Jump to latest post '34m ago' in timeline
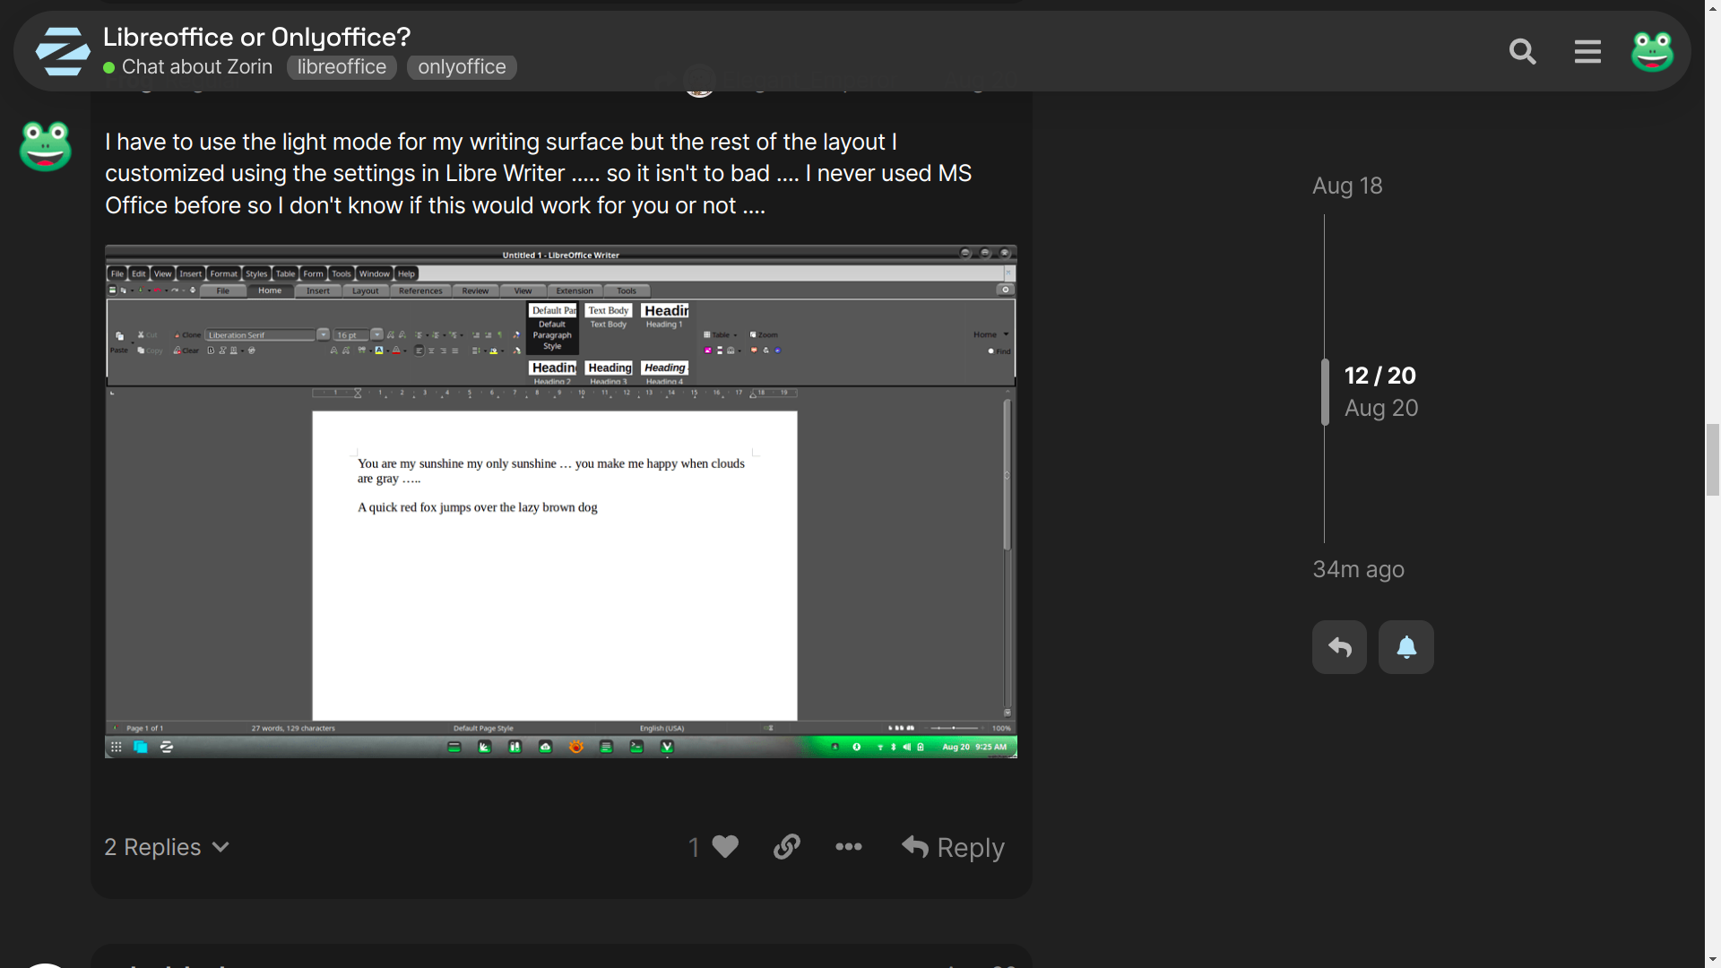Screen dimensions: 1721x968 (1358, 569)
